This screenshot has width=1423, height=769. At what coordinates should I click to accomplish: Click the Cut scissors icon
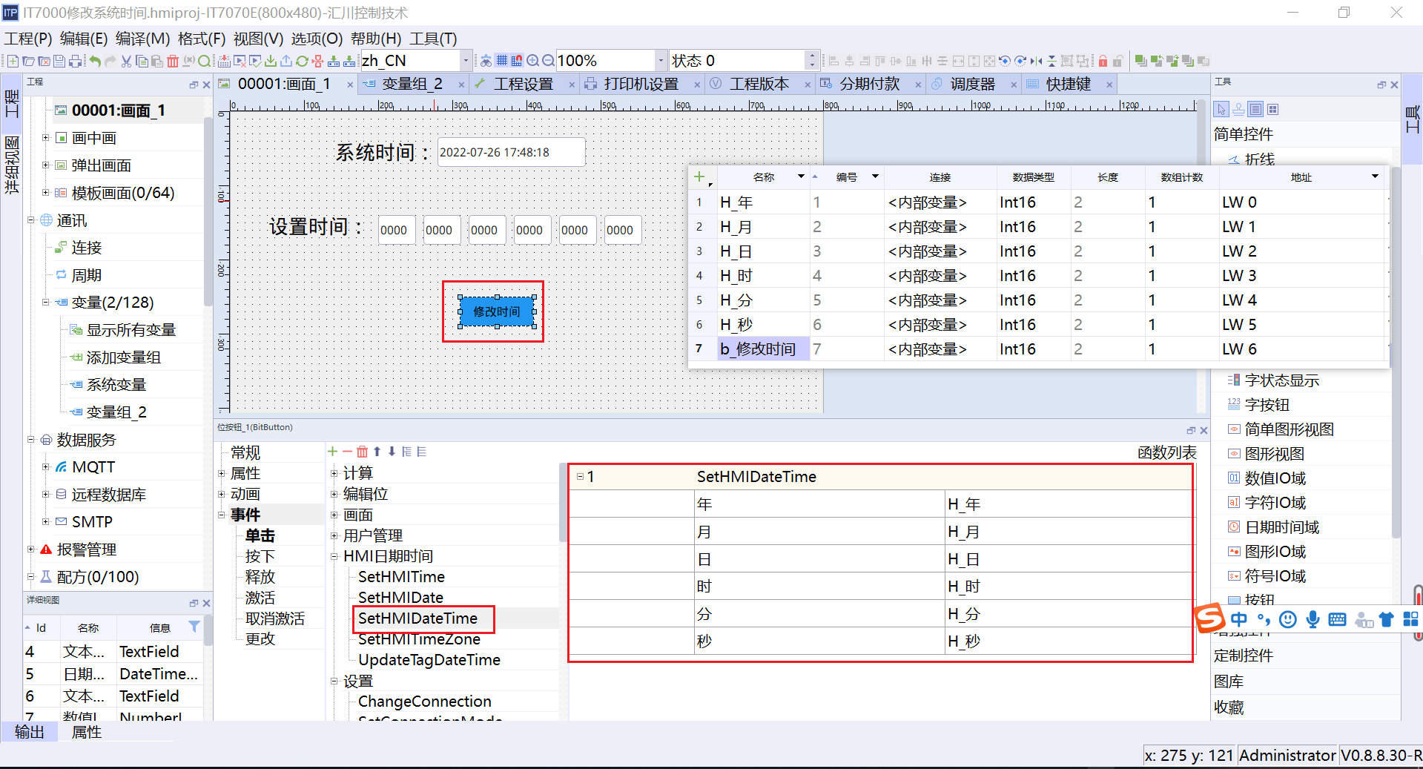(126, 61)
